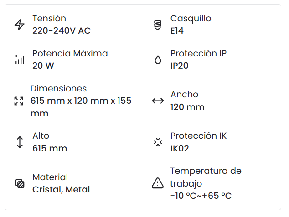The image size is (289, 217).
Task: Click the IK02 protection value
Action: click(x=180, y=148)
